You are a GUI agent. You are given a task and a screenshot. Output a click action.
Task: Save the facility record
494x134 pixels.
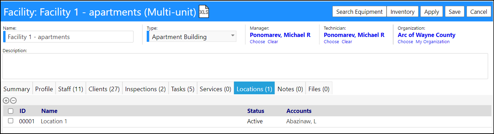point(455,12)
